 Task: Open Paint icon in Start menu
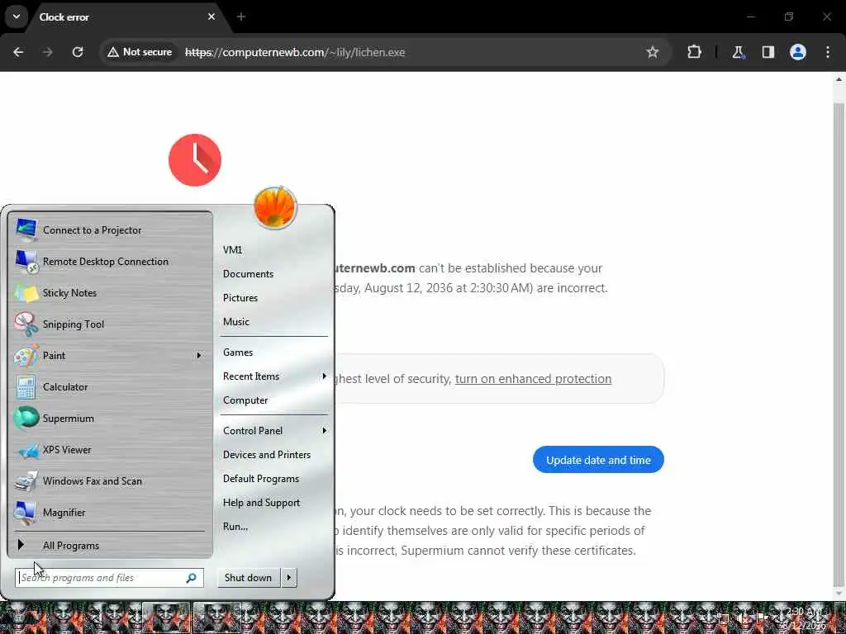coord(26,355)
